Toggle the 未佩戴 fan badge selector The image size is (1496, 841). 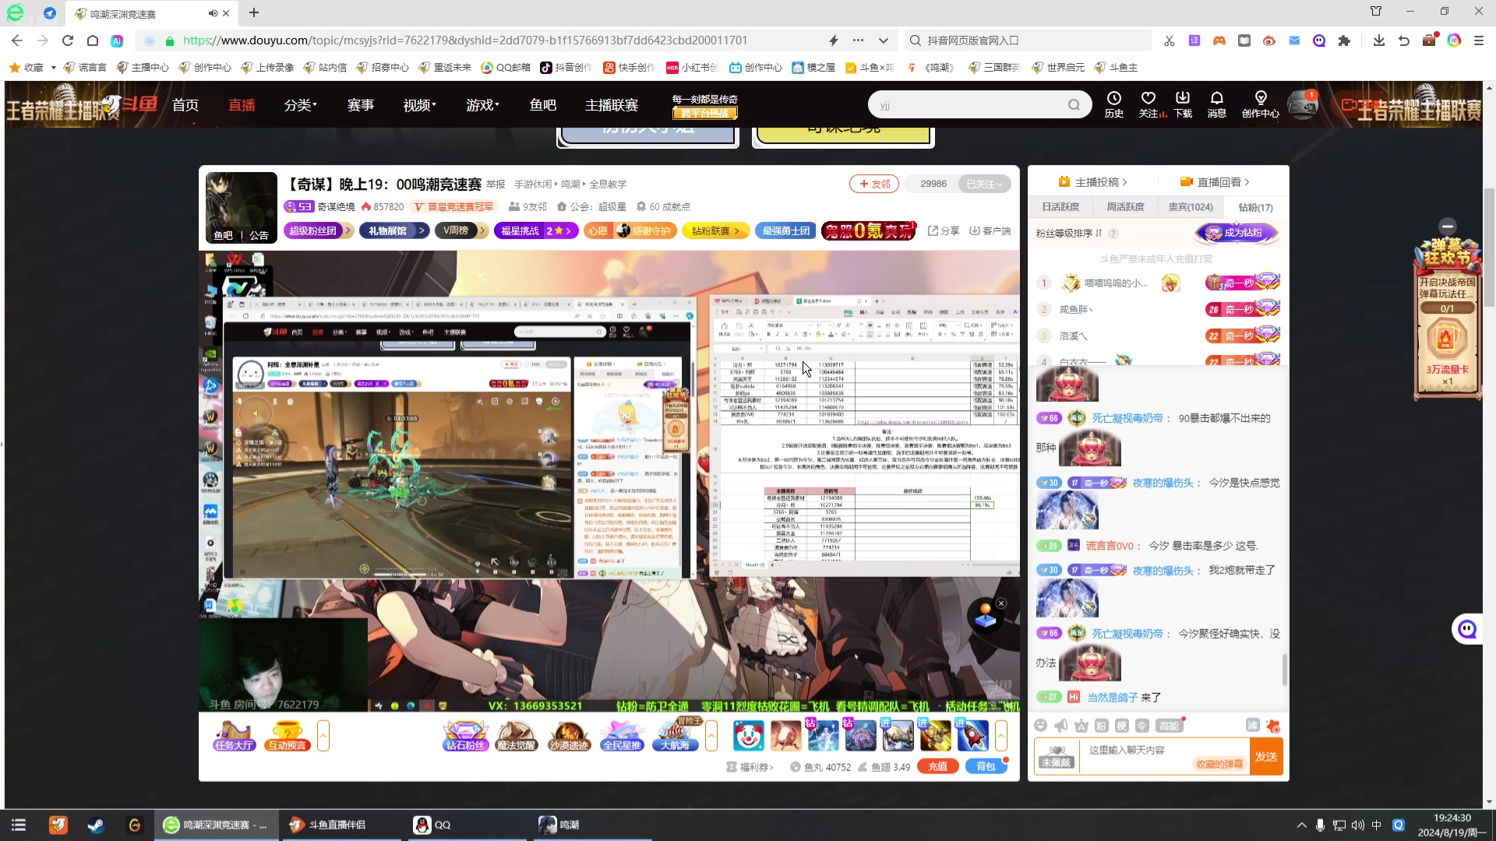(1056, 756)
